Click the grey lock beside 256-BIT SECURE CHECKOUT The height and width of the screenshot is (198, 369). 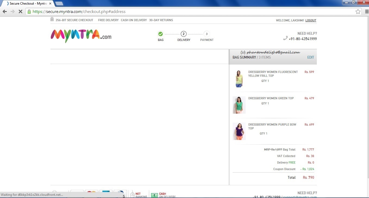[52, 20]
